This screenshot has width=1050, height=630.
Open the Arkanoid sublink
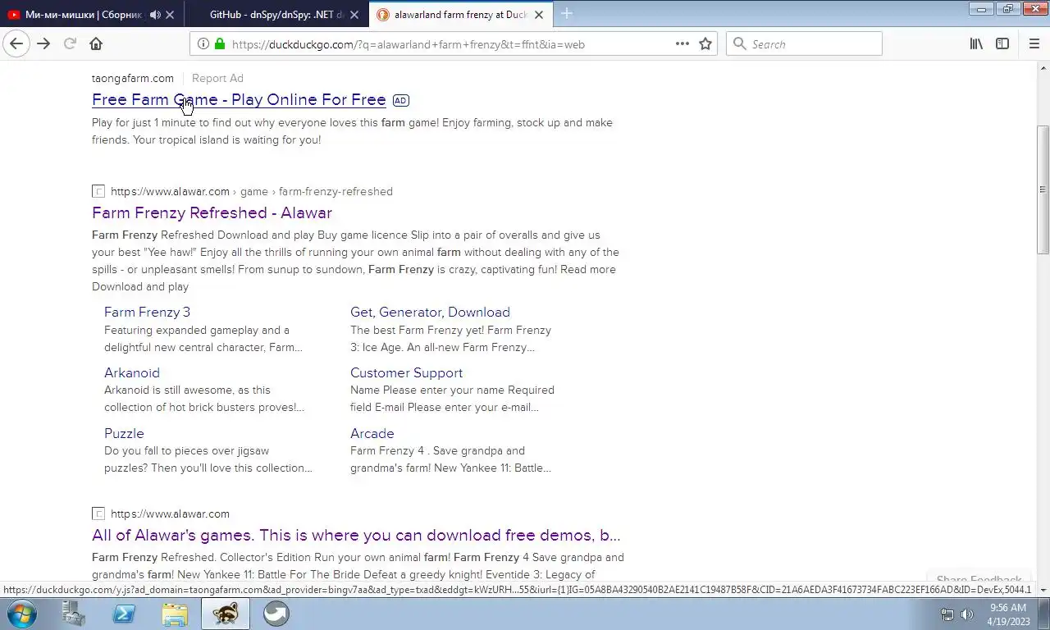(132, 372)
